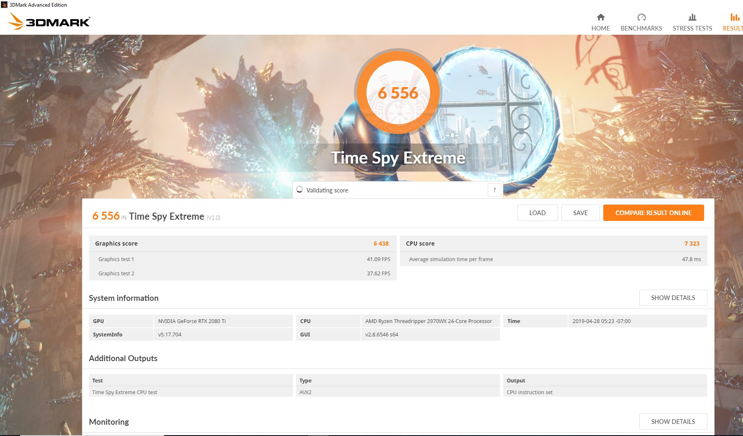Click the CPU score value 7 323
This screenshot has width=743, height=436.
[692, 244]
